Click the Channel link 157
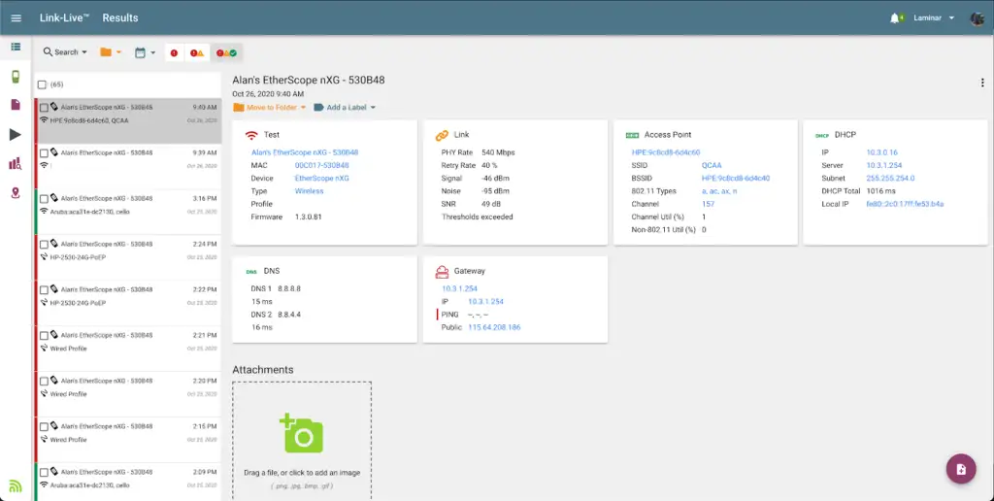994x501 pixels. (708, 204)
